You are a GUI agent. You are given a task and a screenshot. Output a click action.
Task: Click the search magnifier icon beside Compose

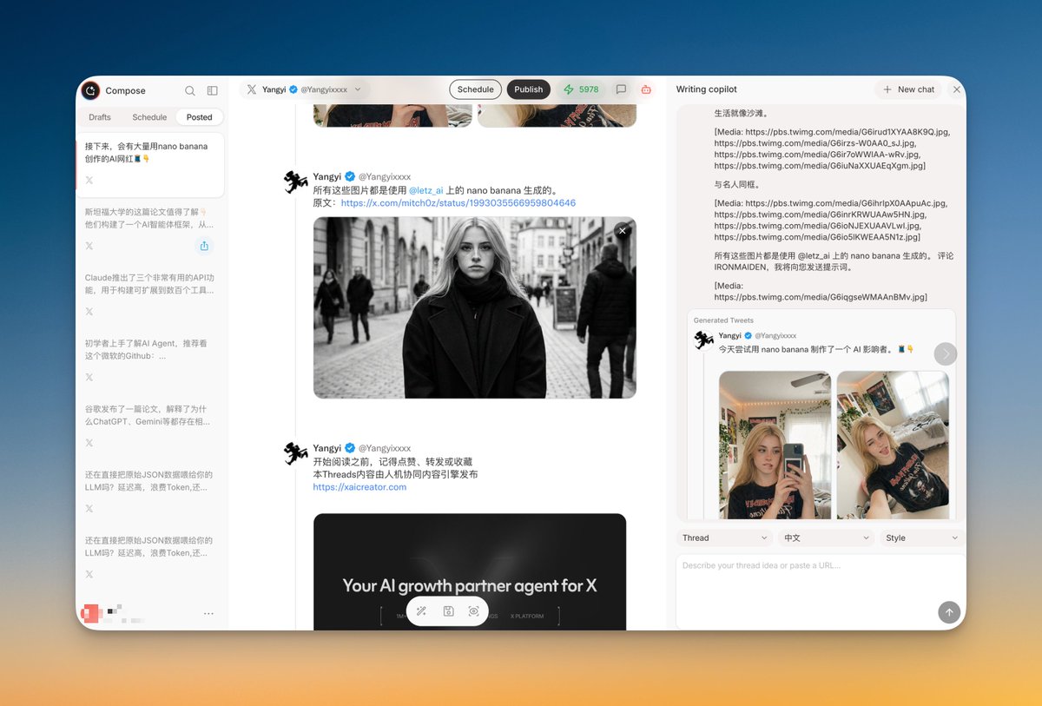190,90
